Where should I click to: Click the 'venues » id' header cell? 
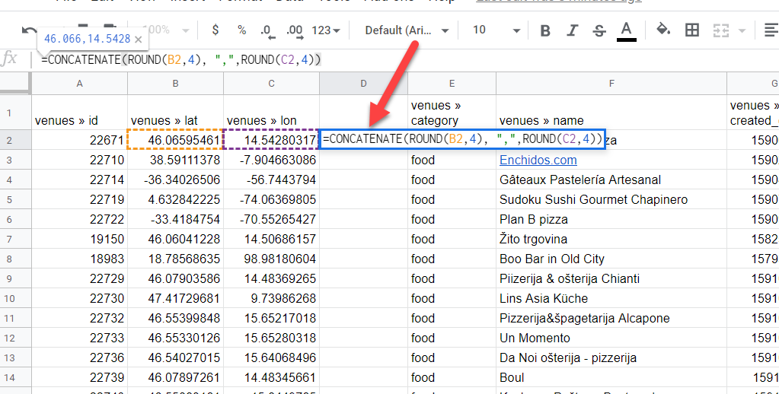click(79, 113)
